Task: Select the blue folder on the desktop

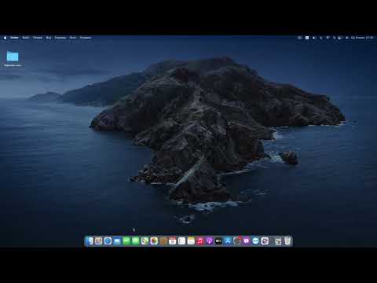Action: tap(13, 57)
